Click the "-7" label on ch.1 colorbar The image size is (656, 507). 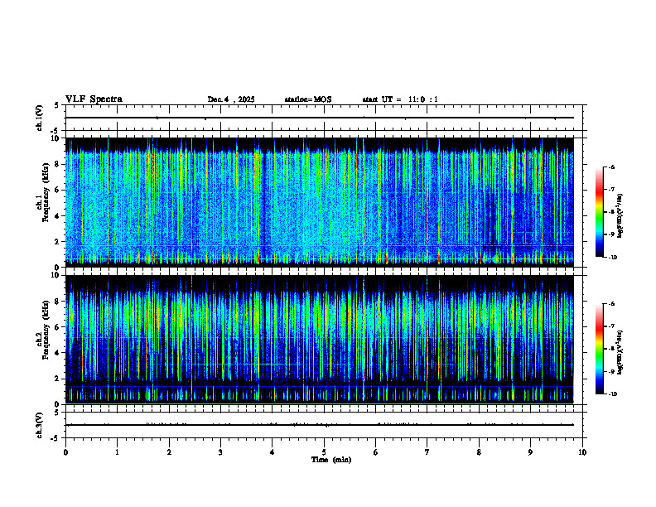pos(611,190)
